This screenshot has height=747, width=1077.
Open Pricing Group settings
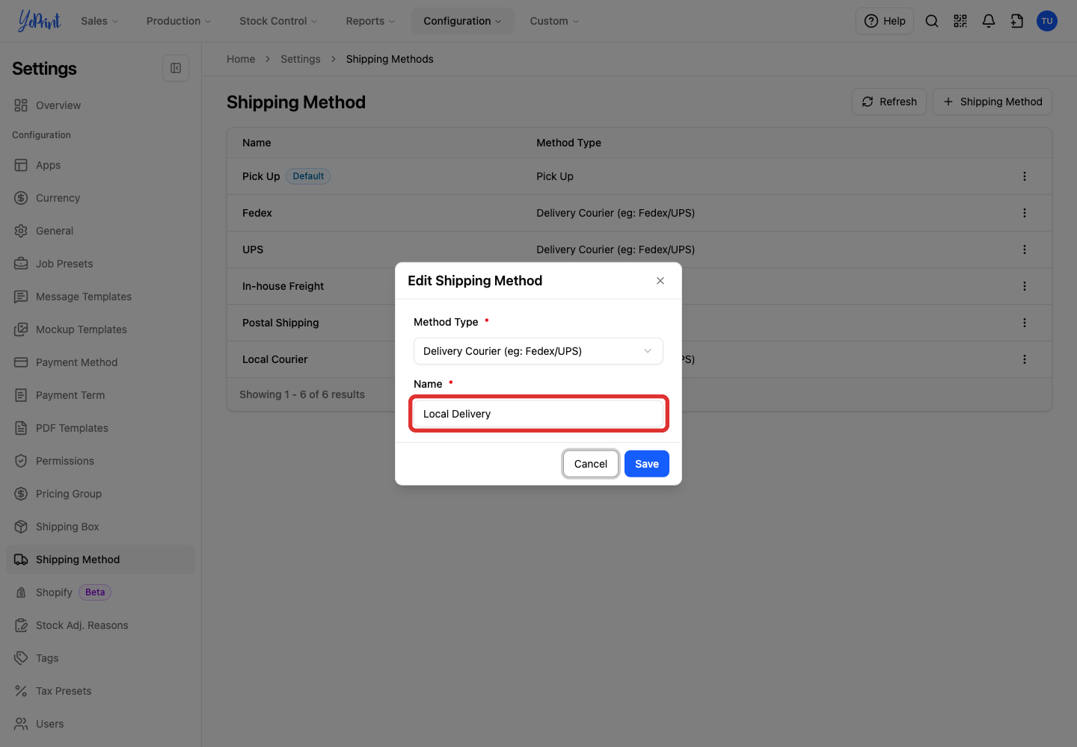(x=100, y=494)
